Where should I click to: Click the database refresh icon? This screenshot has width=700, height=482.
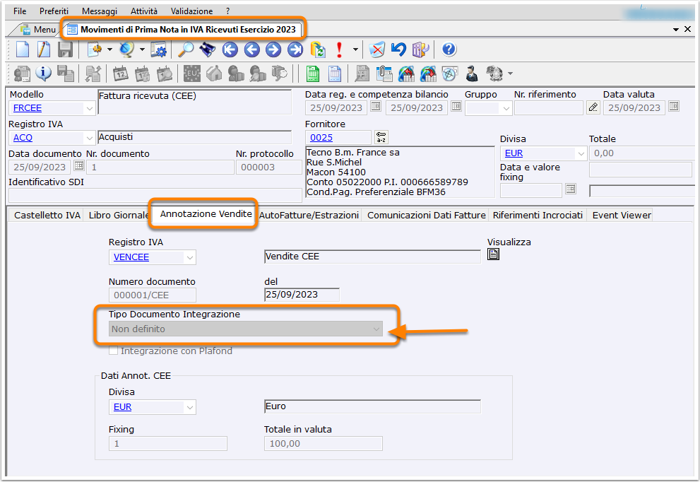coord(318,49)
